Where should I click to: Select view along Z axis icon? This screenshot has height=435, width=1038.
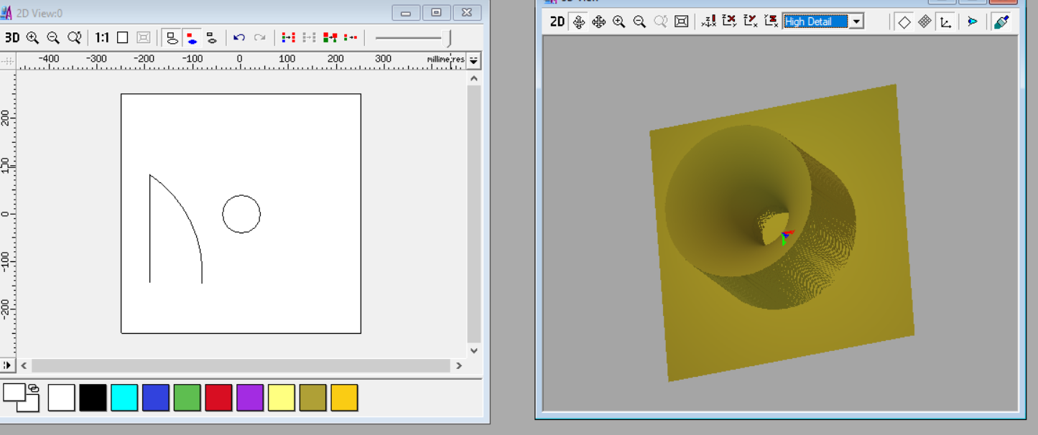[709, 22]
